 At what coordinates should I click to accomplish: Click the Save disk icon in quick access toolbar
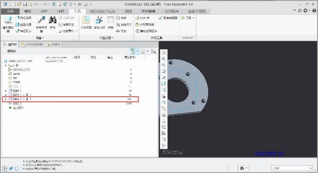25,4
